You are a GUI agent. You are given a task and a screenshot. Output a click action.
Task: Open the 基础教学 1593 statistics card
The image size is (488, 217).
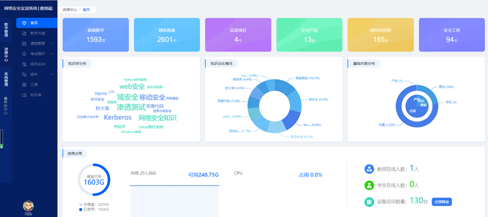[x=95, y=35]
